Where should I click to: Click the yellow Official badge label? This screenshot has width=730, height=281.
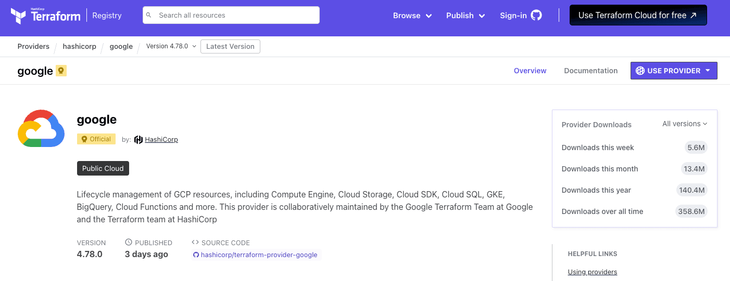[x=96, y=139]
